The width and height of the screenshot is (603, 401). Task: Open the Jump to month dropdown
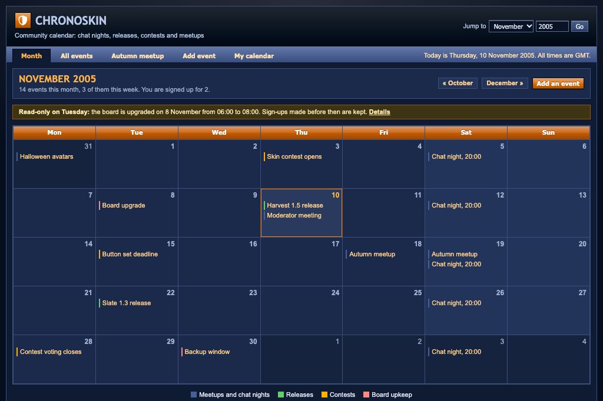tap(511, 26)
